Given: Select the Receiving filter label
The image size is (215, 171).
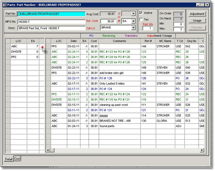Looking at the screenshot, I should 109,36.
